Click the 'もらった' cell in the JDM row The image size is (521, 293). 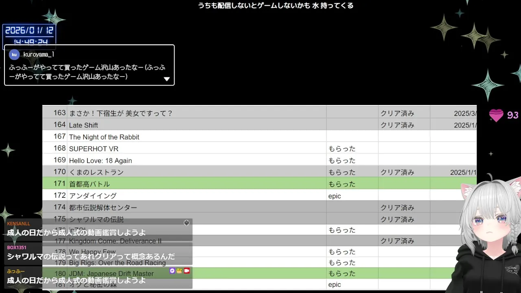[352, 273]
